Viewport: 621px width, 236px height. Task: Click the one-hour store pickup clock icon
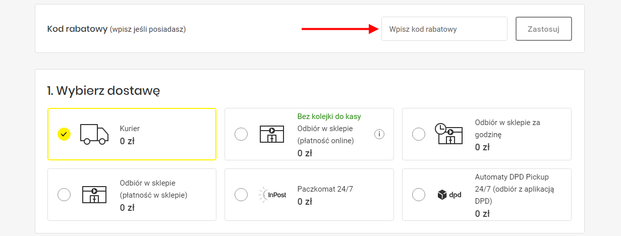pos(449,134)
